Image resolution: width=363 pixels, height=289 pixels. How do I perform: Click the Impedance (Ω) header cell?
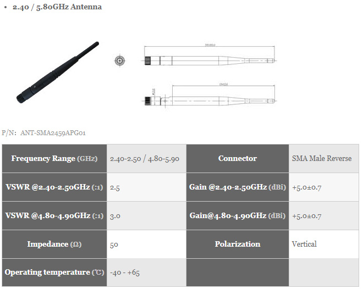[54, 244]
